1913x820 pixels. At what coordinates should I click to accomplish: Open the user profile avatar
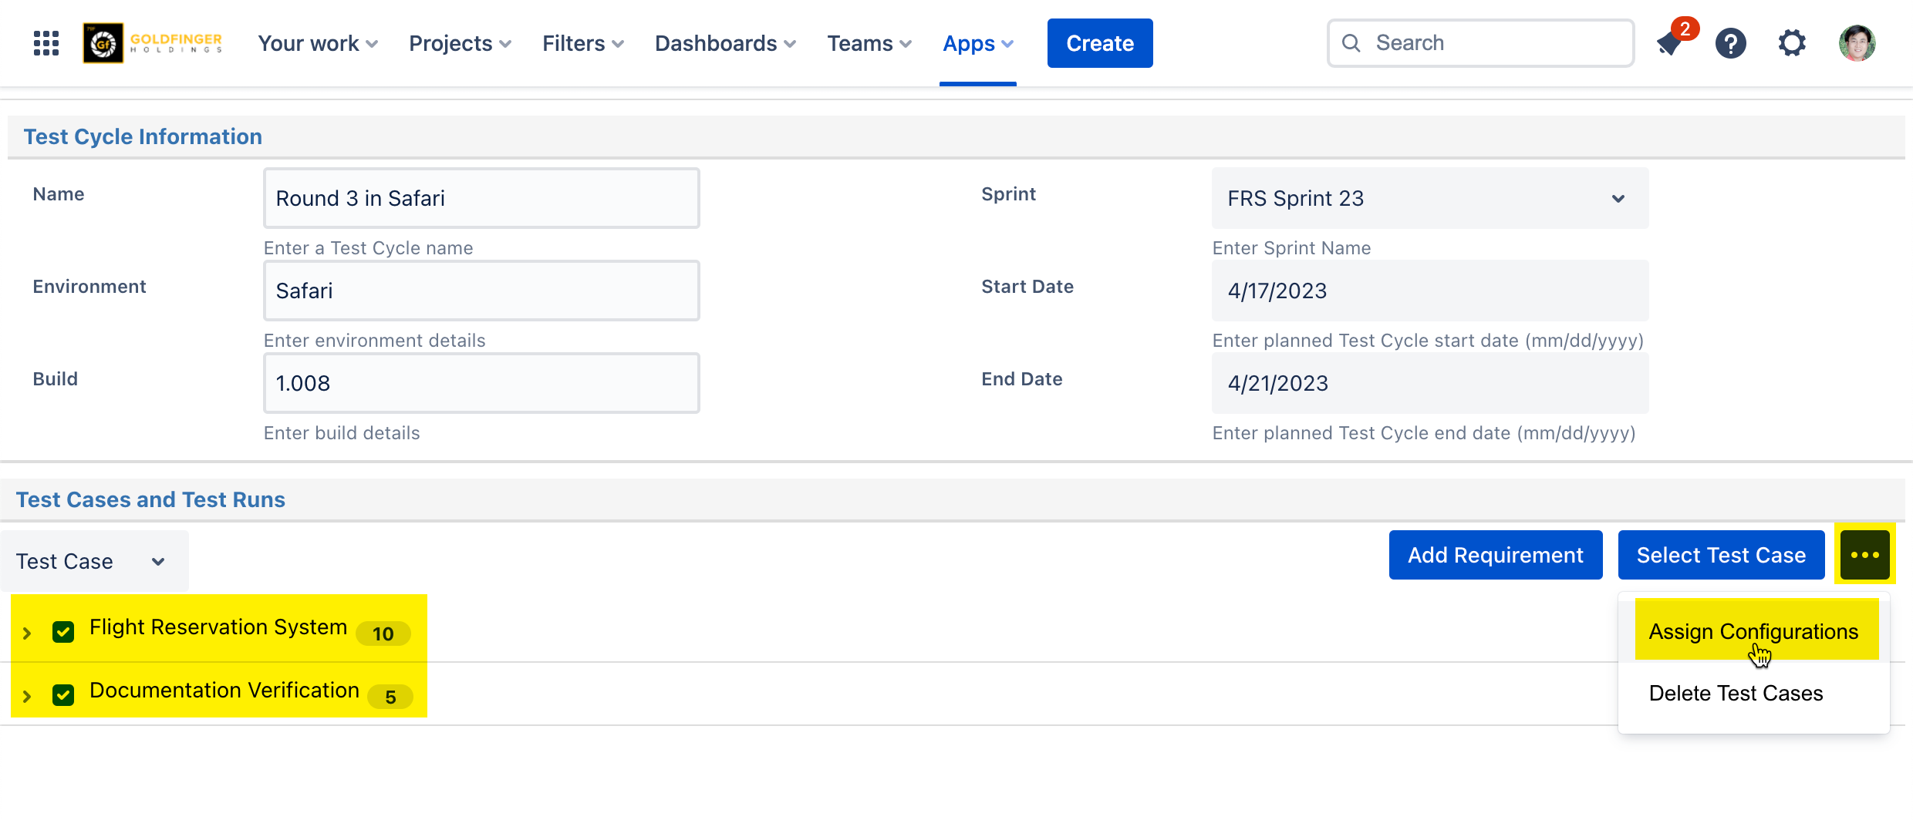click(1857, 43)
